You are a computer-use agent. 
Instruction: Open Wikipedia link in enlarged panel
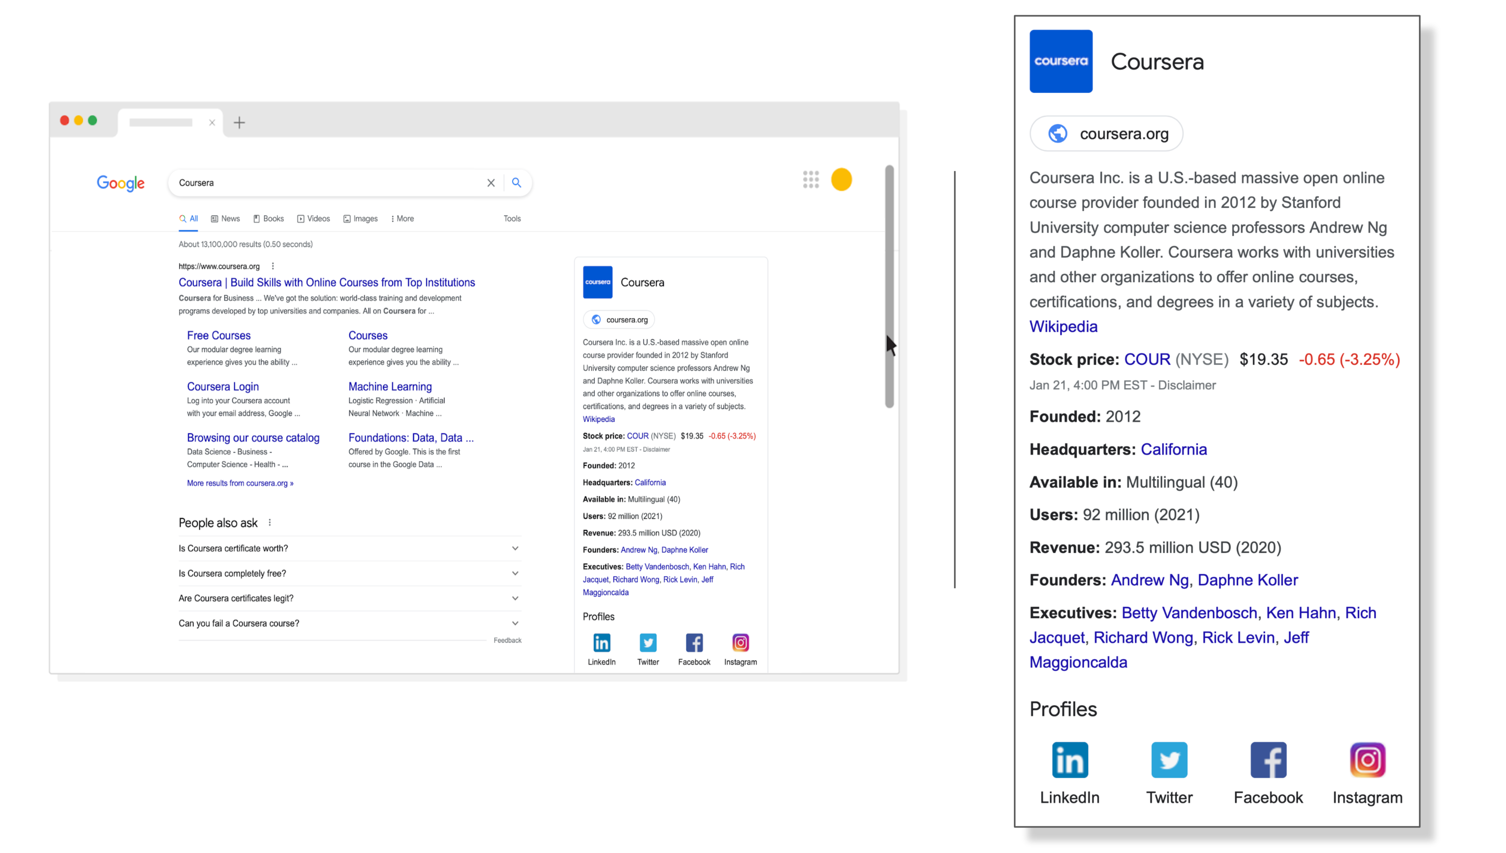(x=1063, y=327)
